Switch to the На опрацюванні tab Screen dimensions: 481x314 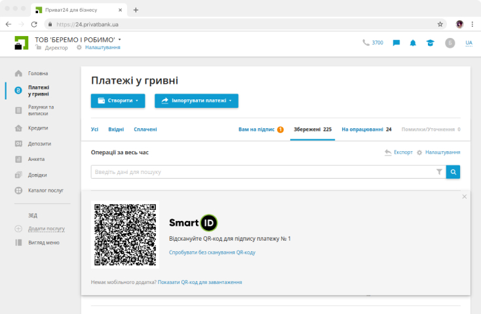[366, 130]
